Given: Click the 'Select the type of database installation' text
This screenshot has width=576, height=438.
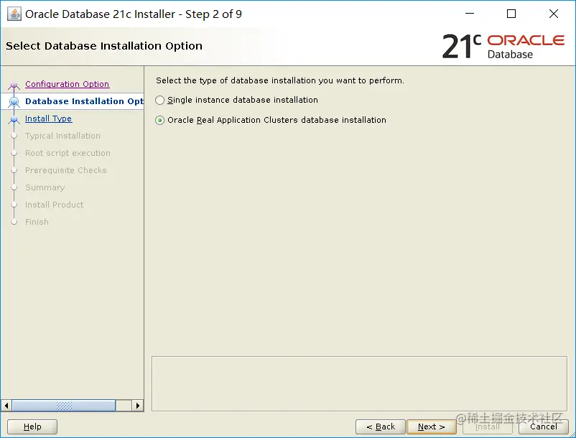Looking at the screenshot, I should (280, 80).
